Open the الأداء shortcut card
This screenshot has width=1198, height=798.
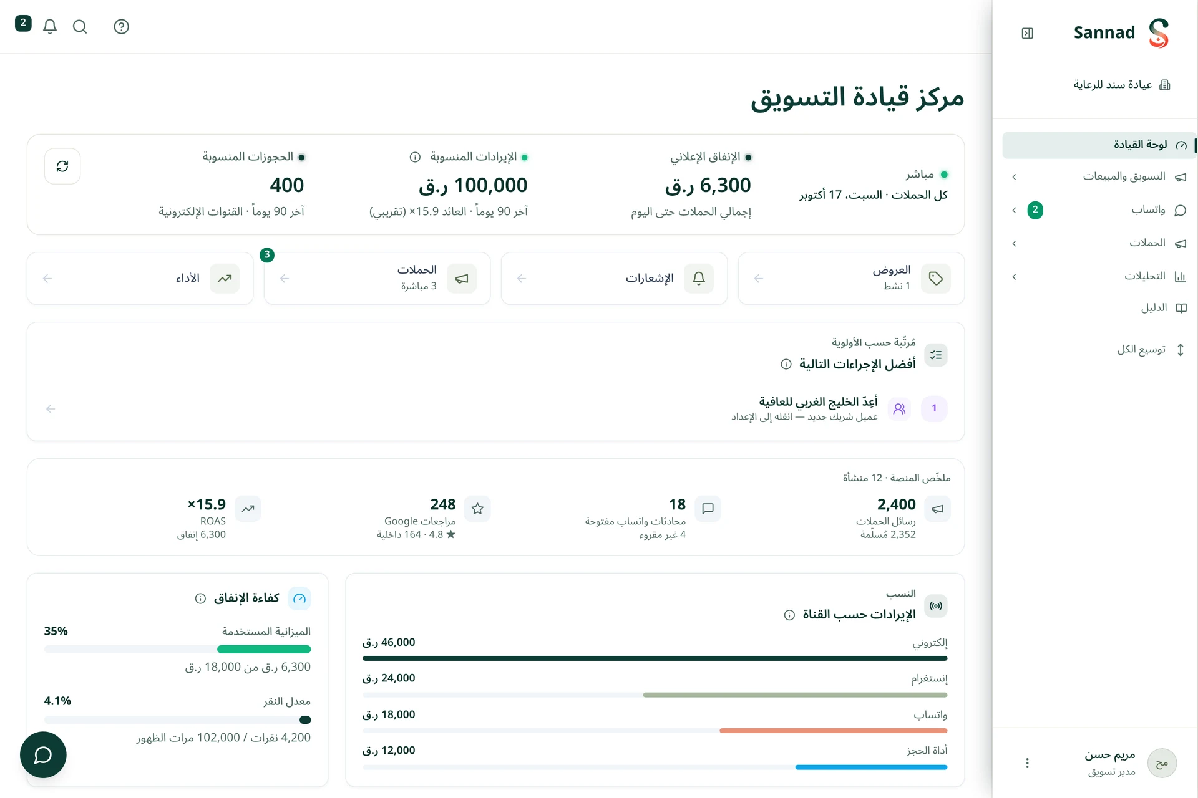click(140, 278)
